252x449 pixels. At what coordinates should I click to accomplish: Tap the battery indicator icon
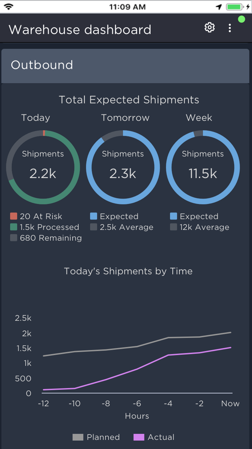tap(234, 7)
